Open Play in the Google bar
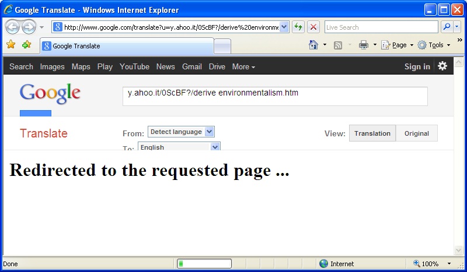467x272 pixels. point(105,66)
